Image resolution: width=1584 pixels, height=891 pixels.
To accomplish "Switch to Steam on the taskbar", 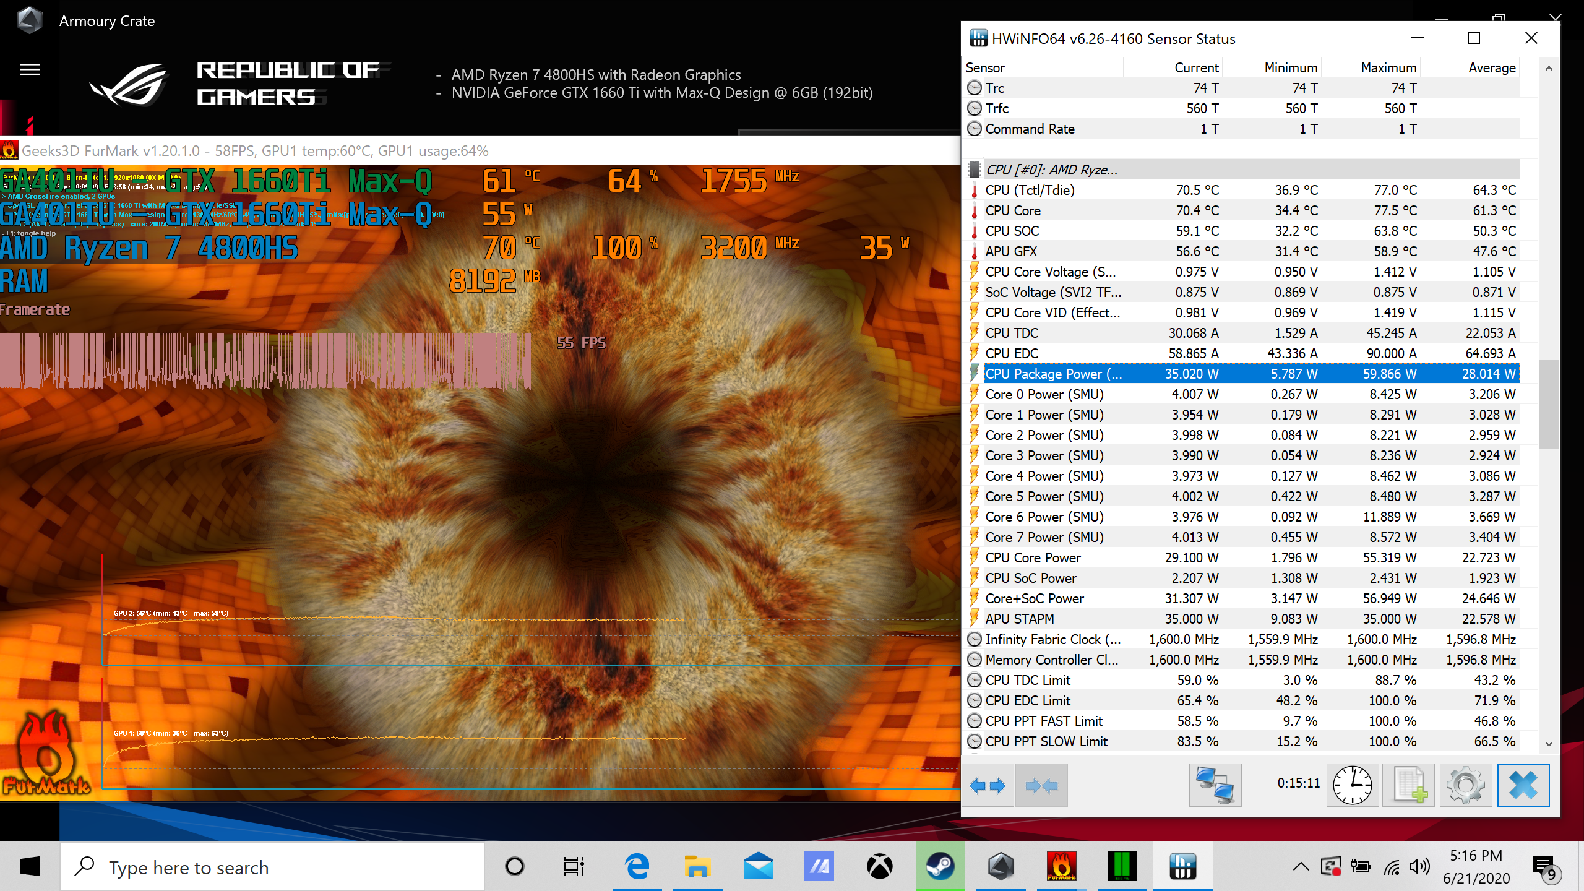I will click(940, 867).
